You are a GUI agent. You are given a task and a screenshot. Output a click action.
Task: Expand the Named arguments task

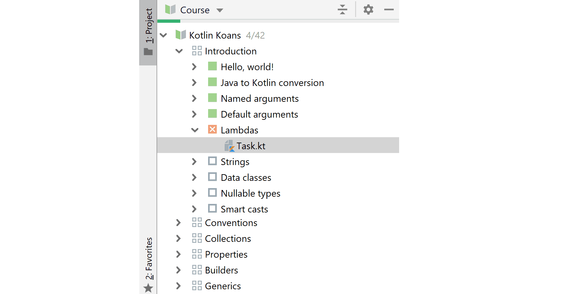pos(194,98)
